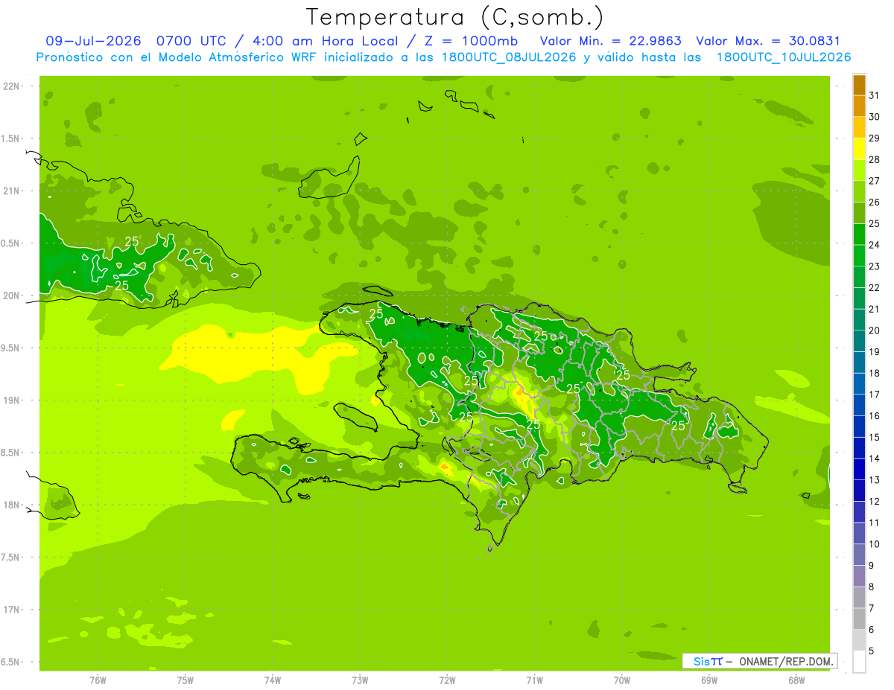Click the Valor Min. = 22.9863 text

pos(610,41)
